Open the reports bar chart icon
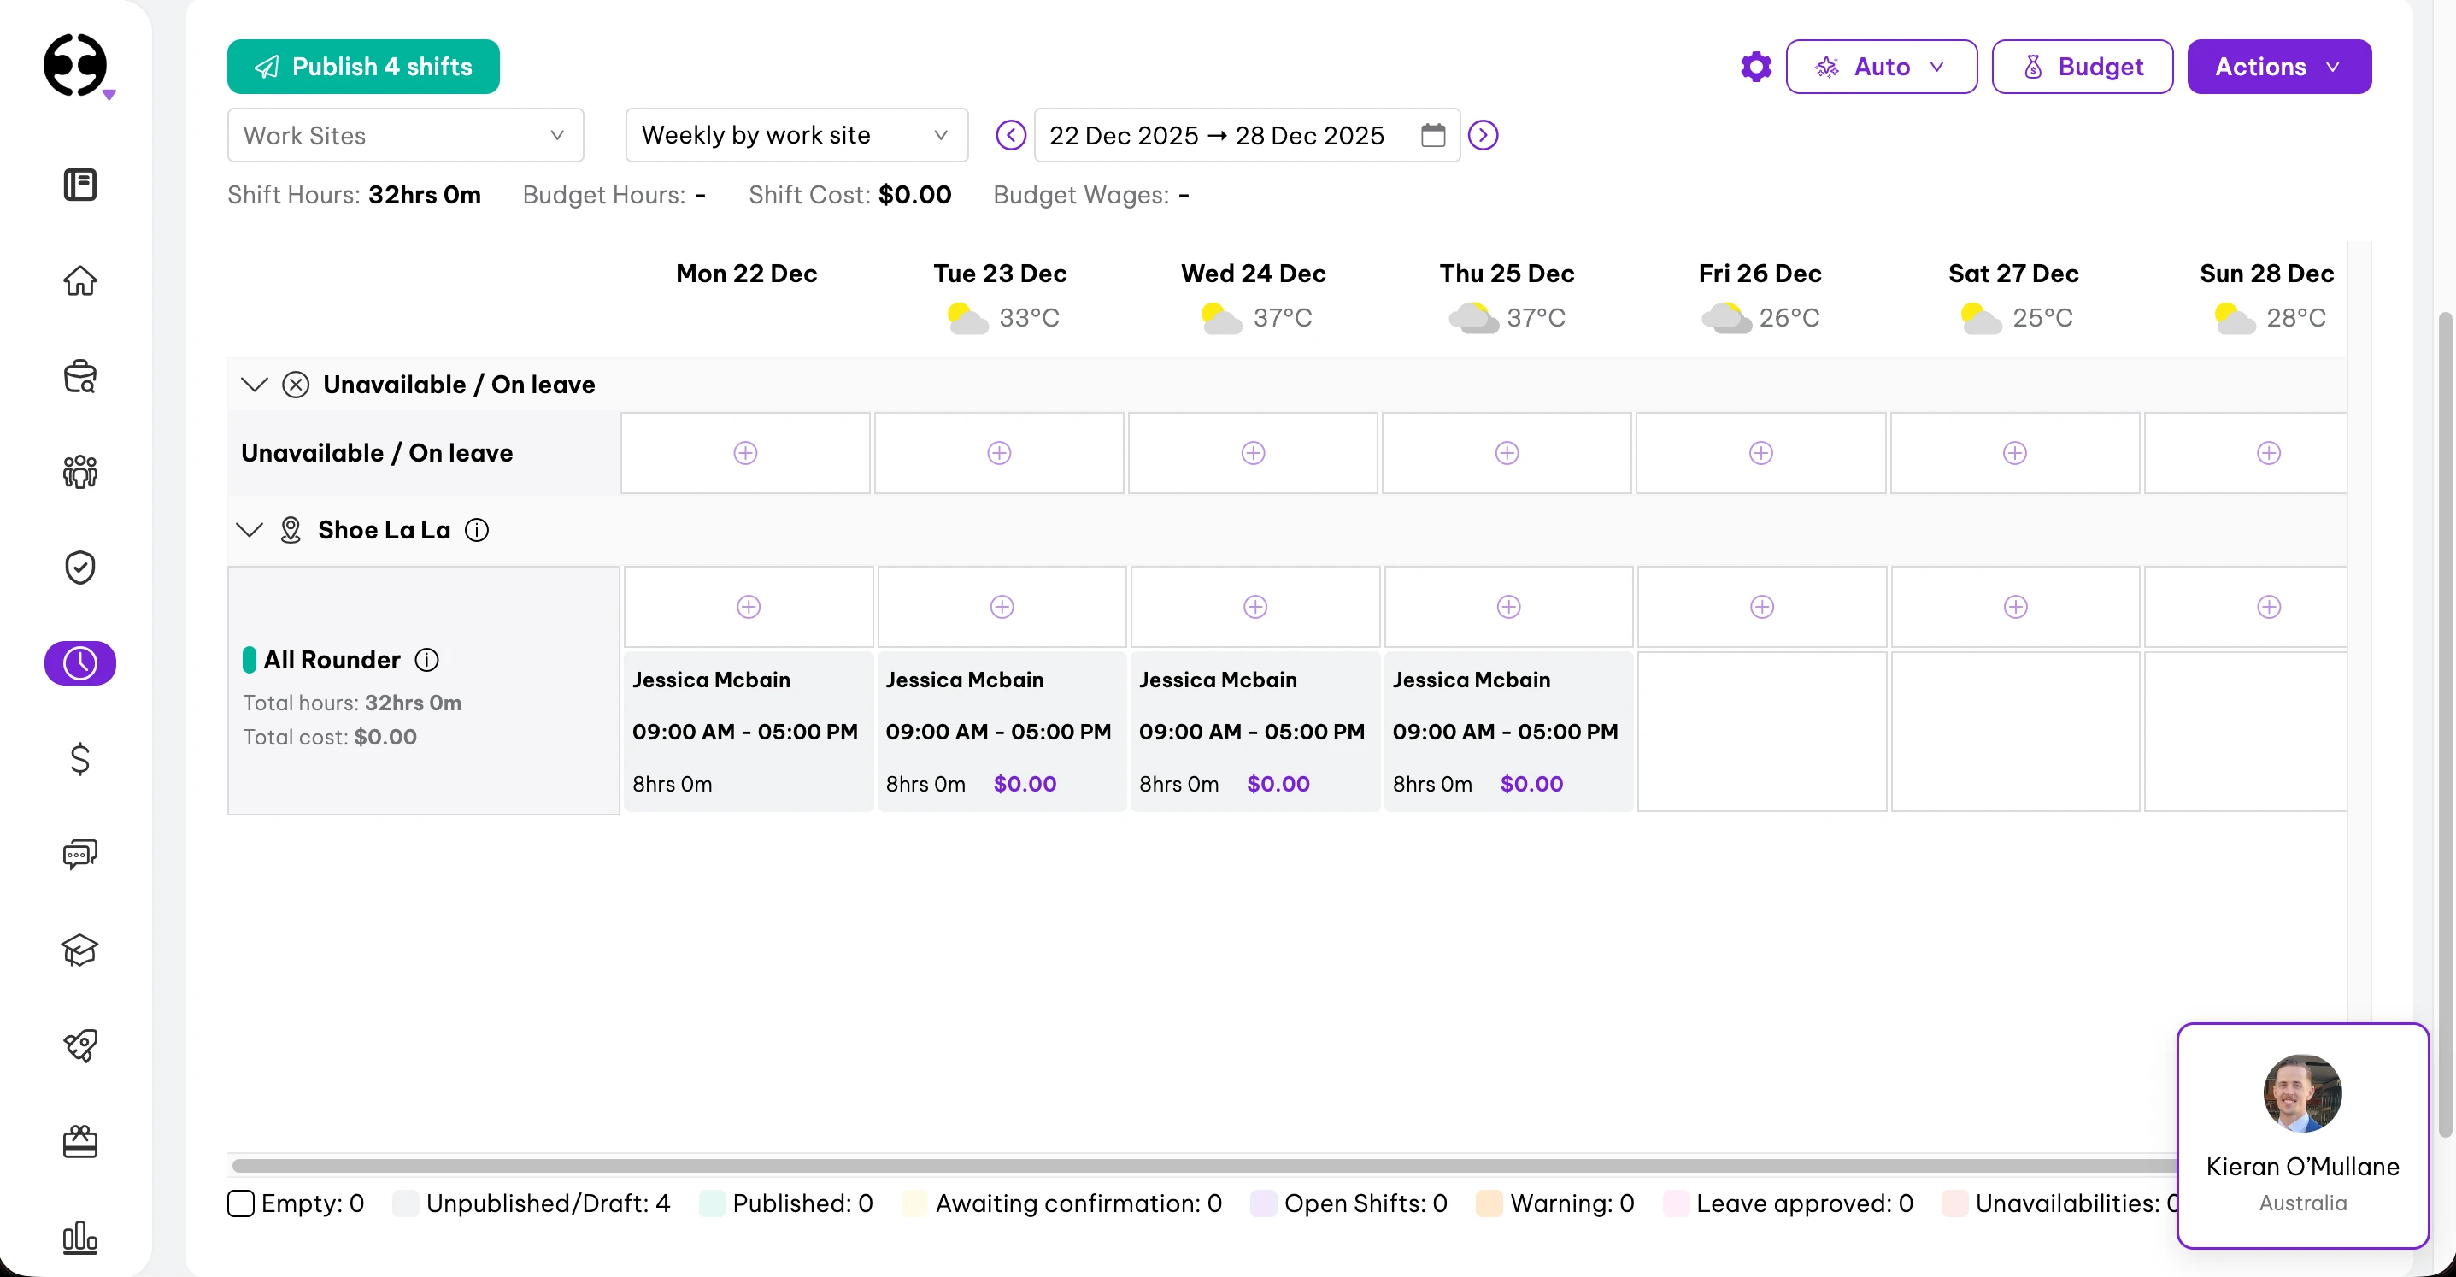 point(80,1238)
